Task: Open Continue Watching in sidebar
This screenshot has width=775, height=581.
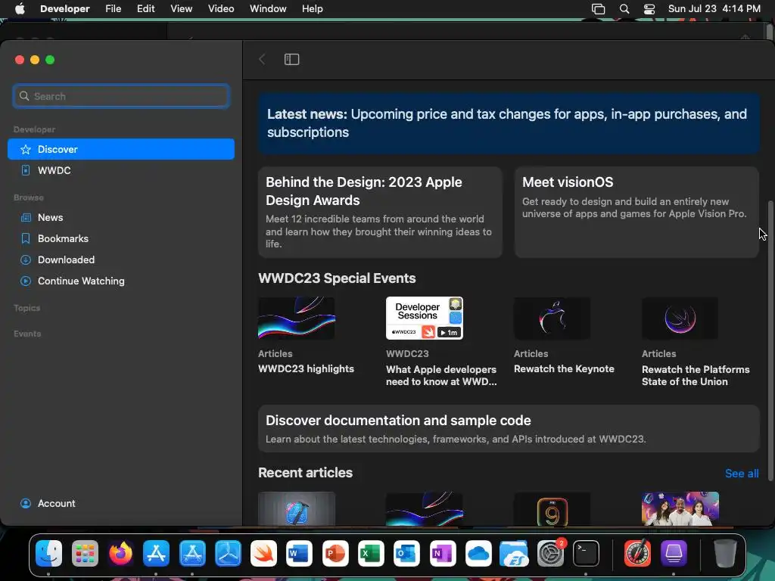Action: point(121,281)
